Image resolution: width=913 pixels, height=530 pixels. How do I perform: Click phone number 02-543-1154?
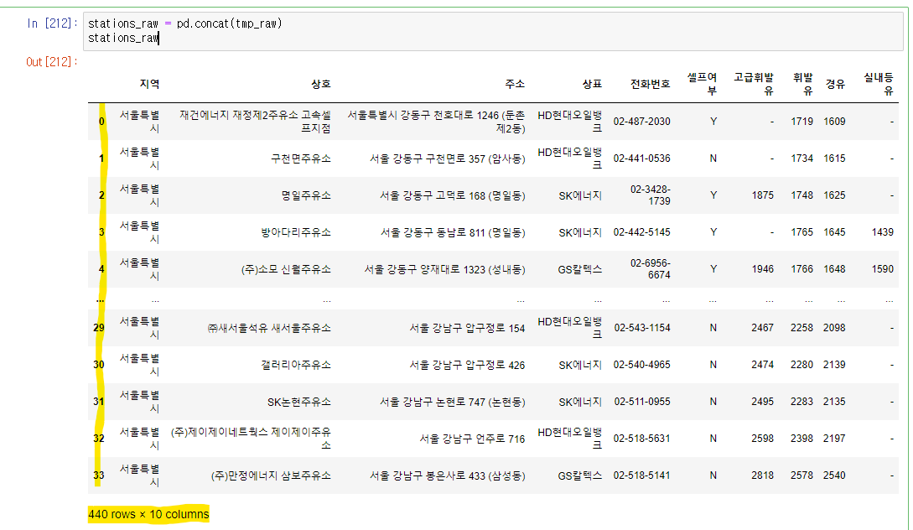click(642, 329)
